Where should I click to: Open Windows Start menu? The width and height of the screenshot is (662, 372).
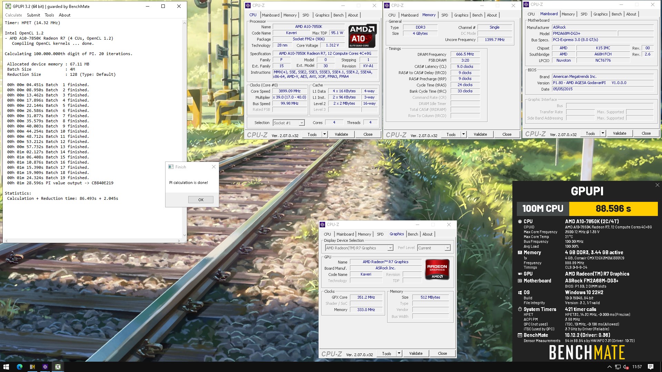click(x=6, y=367)
